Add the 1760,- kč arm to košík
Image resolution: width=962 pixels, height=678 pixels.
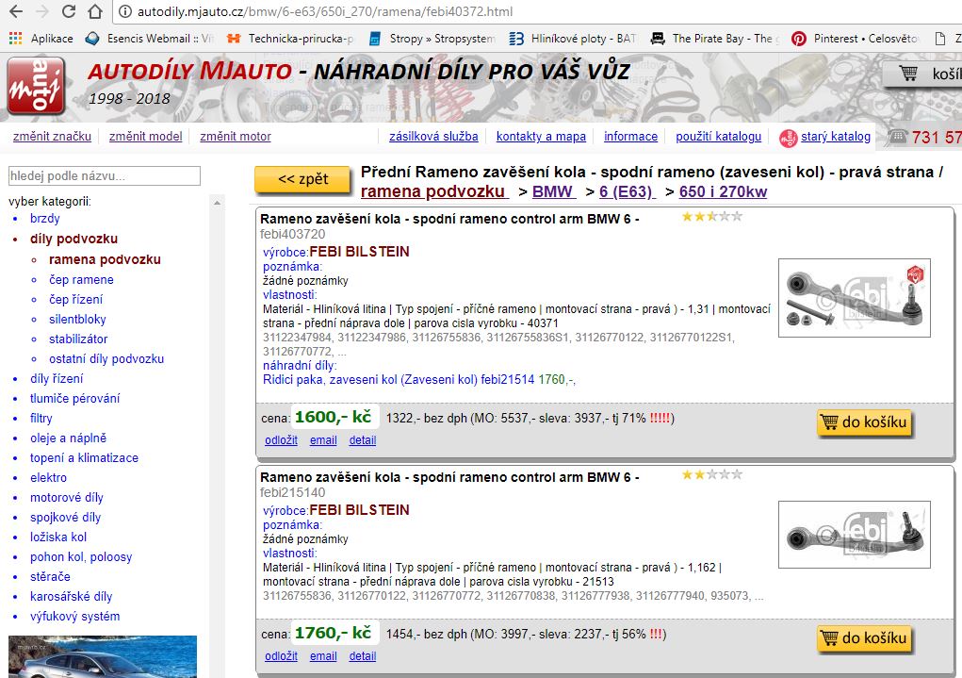(x=864, y=638)
